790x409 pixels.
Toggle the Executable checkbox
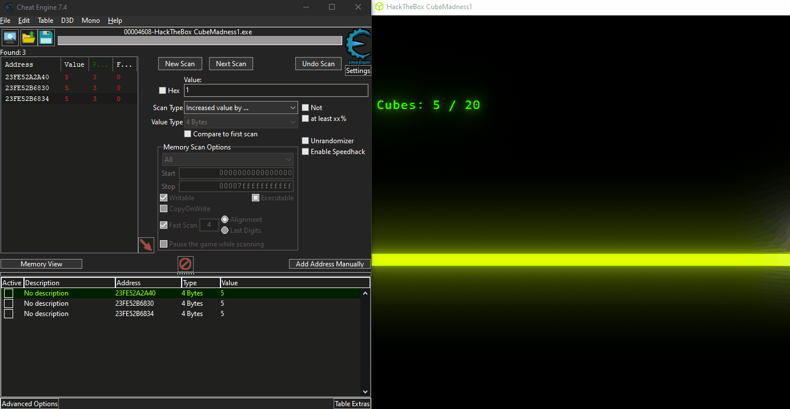256,198
